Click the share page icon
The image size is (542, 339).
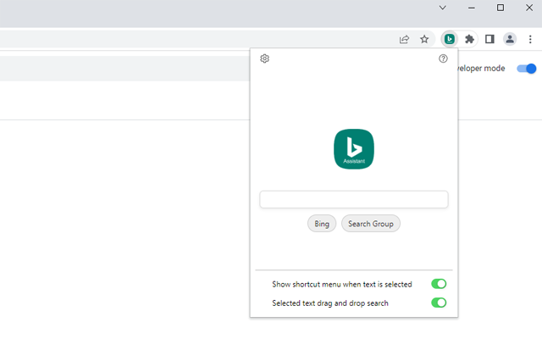404,39
